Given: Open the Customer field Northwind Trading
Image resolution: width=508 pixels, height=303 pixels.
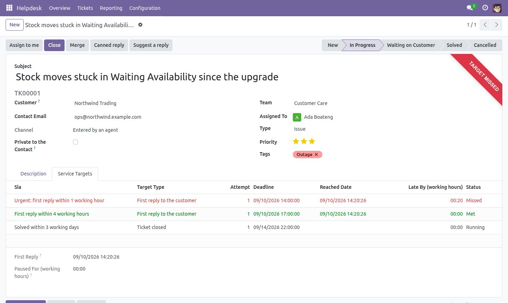Looking at the screenshot, I should (160, 103).
